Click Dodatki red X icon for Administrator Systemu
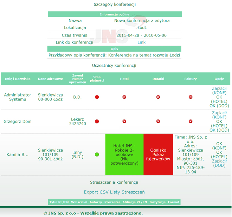This screenshot has width=232, height=217. click(x=158, y=97)
